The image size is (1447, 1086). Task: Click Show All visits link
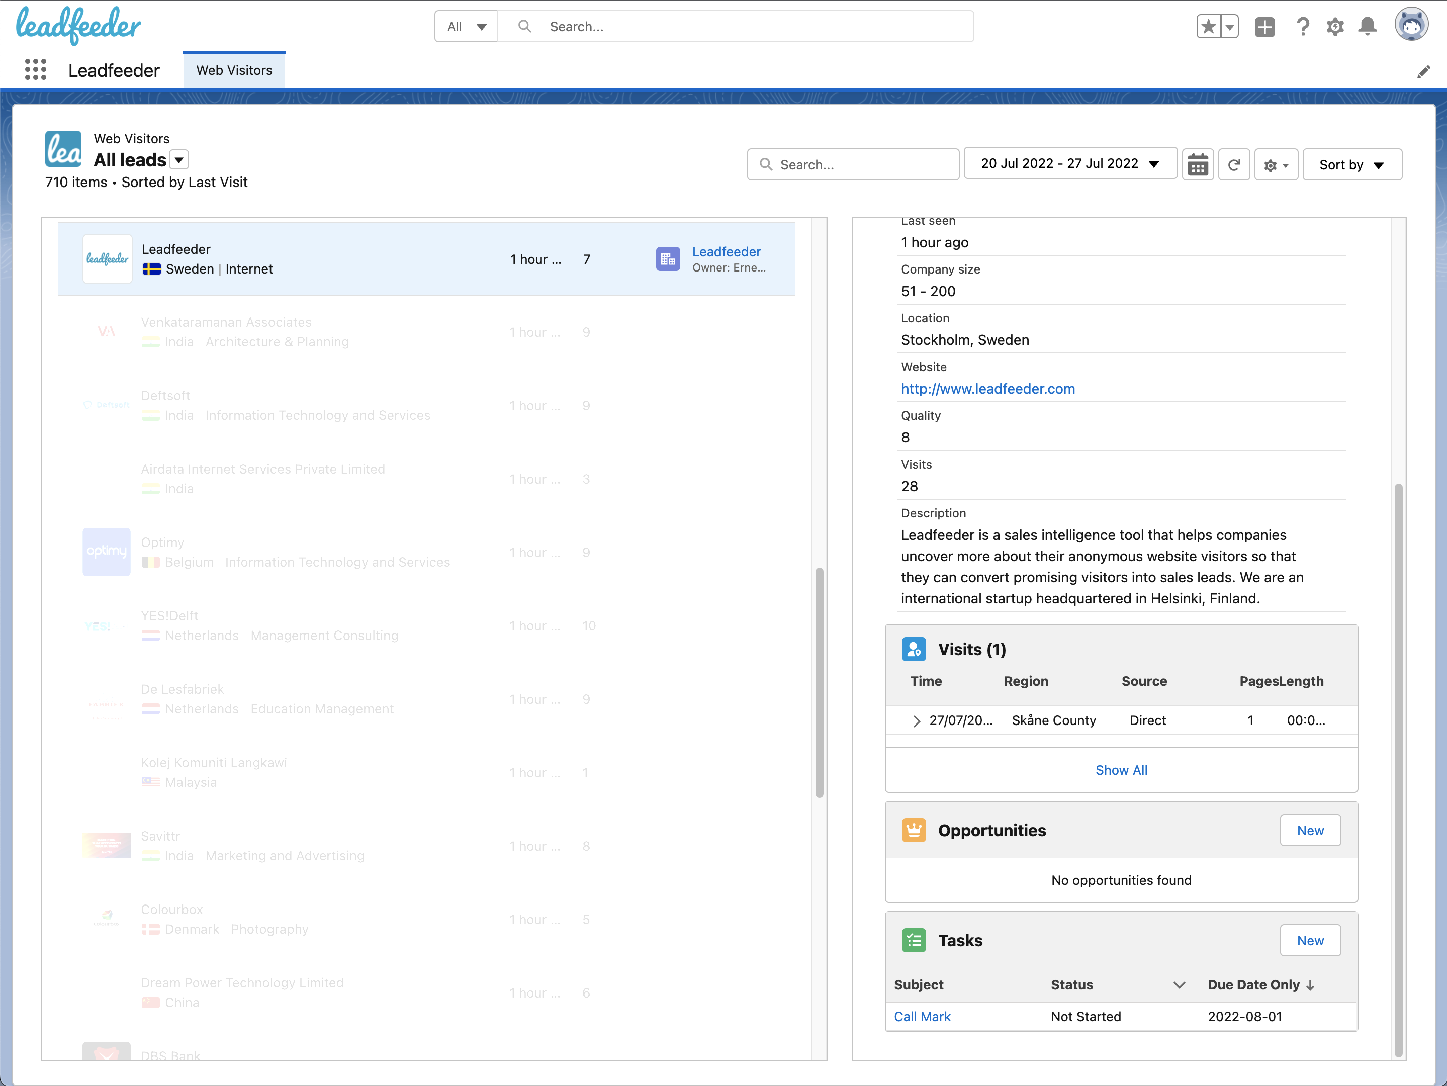click(x=1121, y=770)
